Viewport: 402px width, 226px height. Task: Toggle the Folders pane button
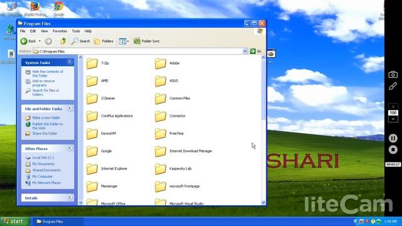tap(104, 41)
